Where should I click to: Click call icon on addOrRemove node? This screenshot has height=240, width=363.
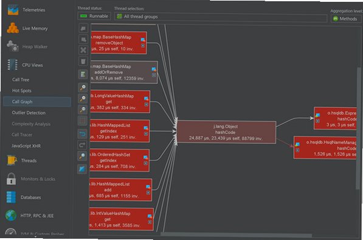tap(154, 69)
